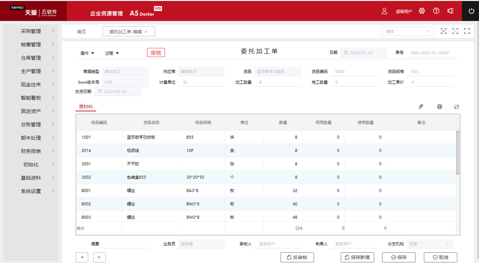Expand 生产管理 sidebar menu

click(31, 71)
